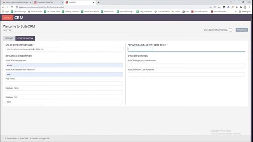Image resolution: width=253 pixels, height=142 pixels.
Task: Click SuiteCRM Database User Password field
Action: [x=64, y=75]
